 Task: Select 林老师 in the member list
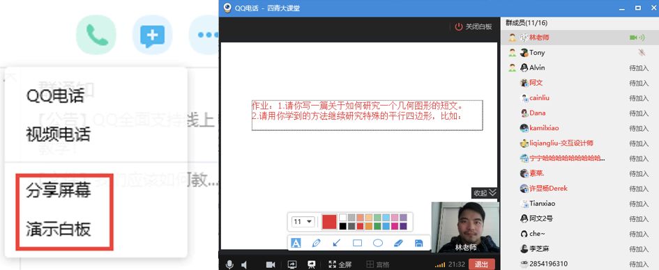[x=580, y=38]
